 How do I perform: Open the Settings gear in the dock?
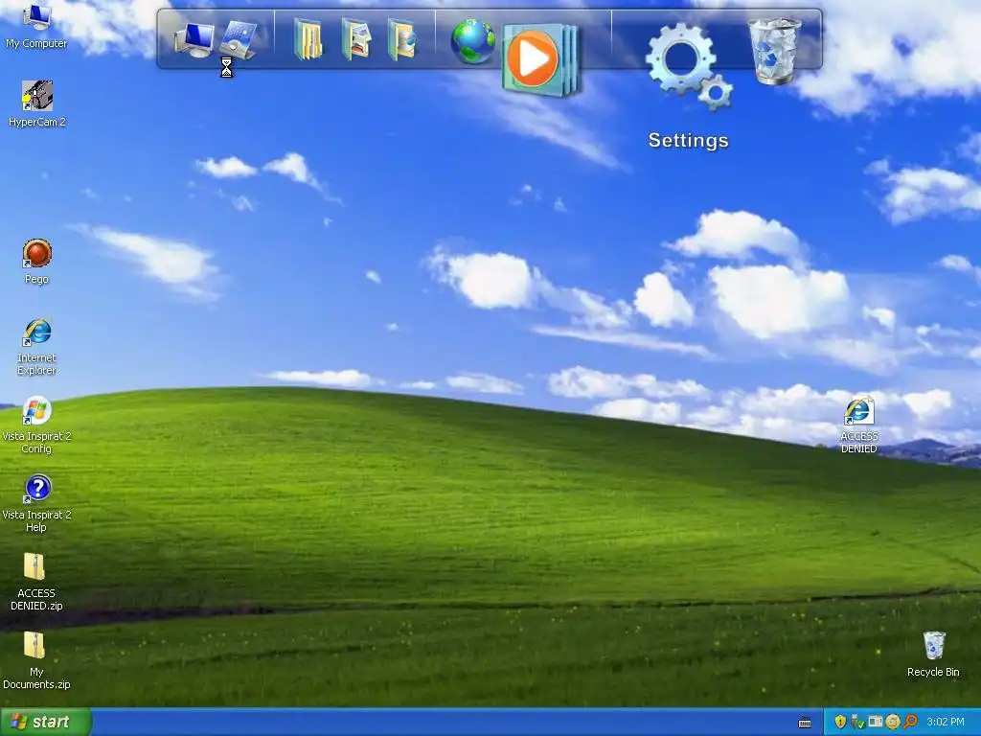[688, 66]
